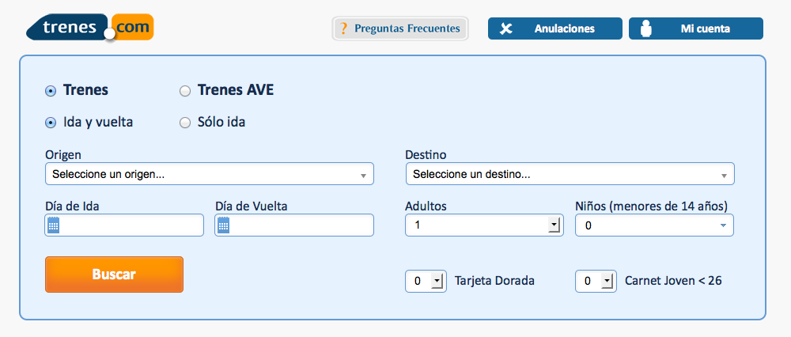
Task: Click the Día de Vuelta date field
Action: (301, 225)
